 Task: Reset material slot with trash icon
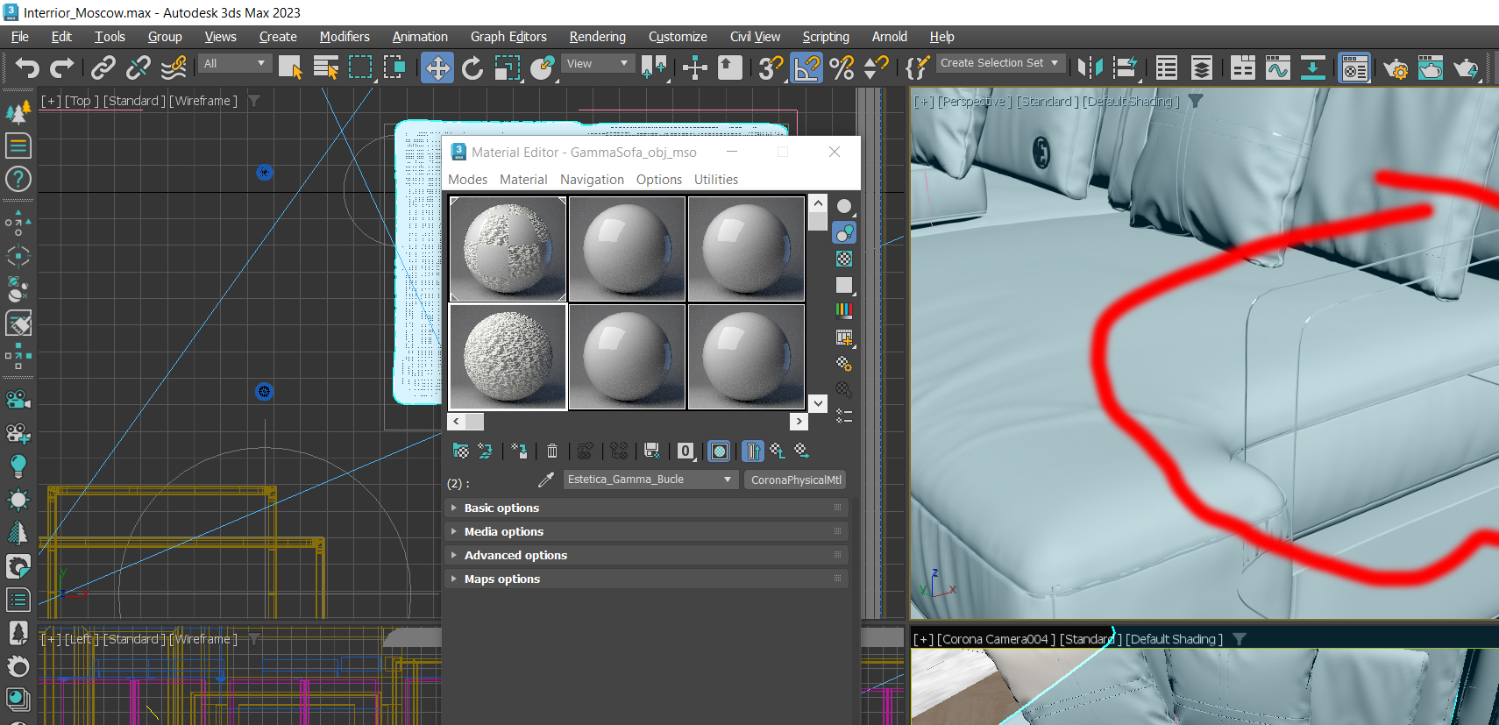point(552,451)
